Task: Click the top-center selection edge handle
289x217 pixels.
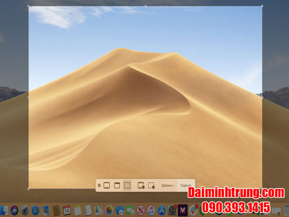Action: point(146,6)
